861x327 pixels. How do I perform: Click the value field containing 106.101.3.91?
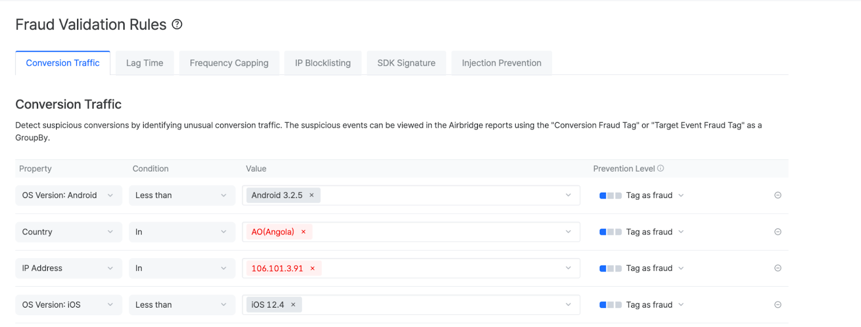click(441, 268)
